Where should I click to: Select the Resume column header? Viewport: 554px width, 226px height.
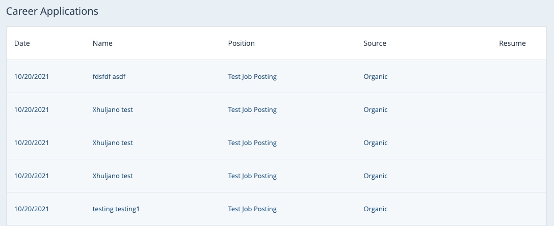pyautogui.click(x=512, y=43)
